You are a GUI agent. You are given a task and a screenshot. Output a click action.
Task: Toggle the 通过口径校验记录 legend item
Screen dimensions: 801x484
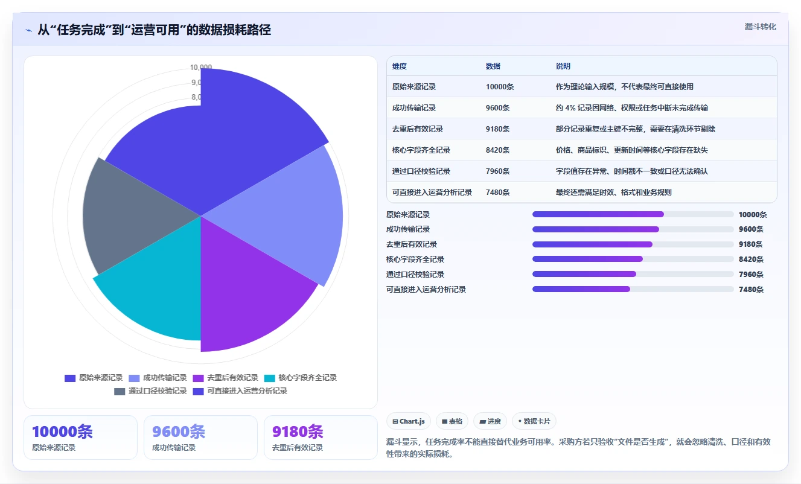[x=150, y=391]
